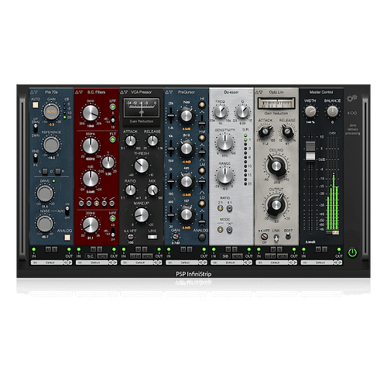Click the down triangle on VCA Pressor module

tap(126, 92)
